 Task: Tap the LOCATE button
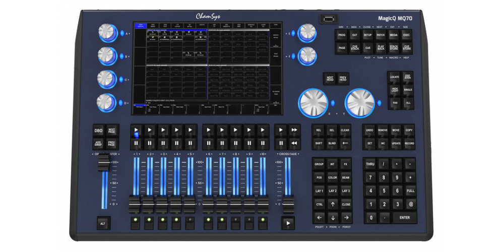[x=395, y=78]
